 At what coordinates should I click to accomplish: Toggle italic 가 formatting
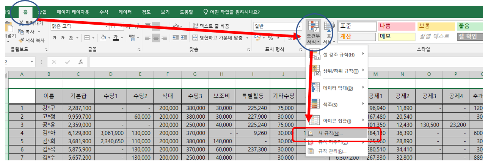pos(63,38)
